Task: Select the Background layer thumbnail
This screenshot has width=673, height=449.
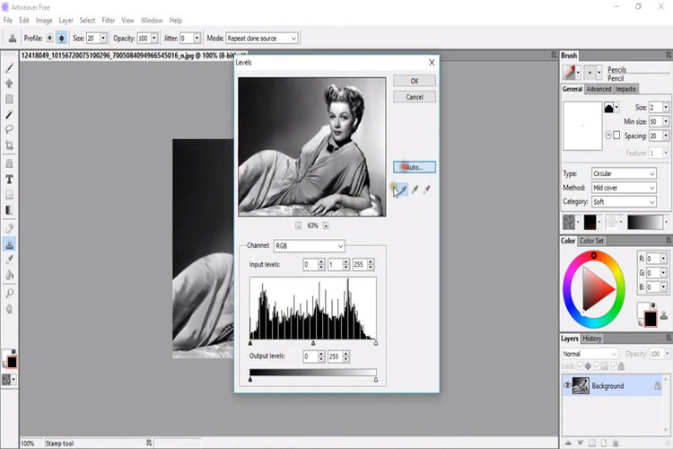Action: [581, 385]
